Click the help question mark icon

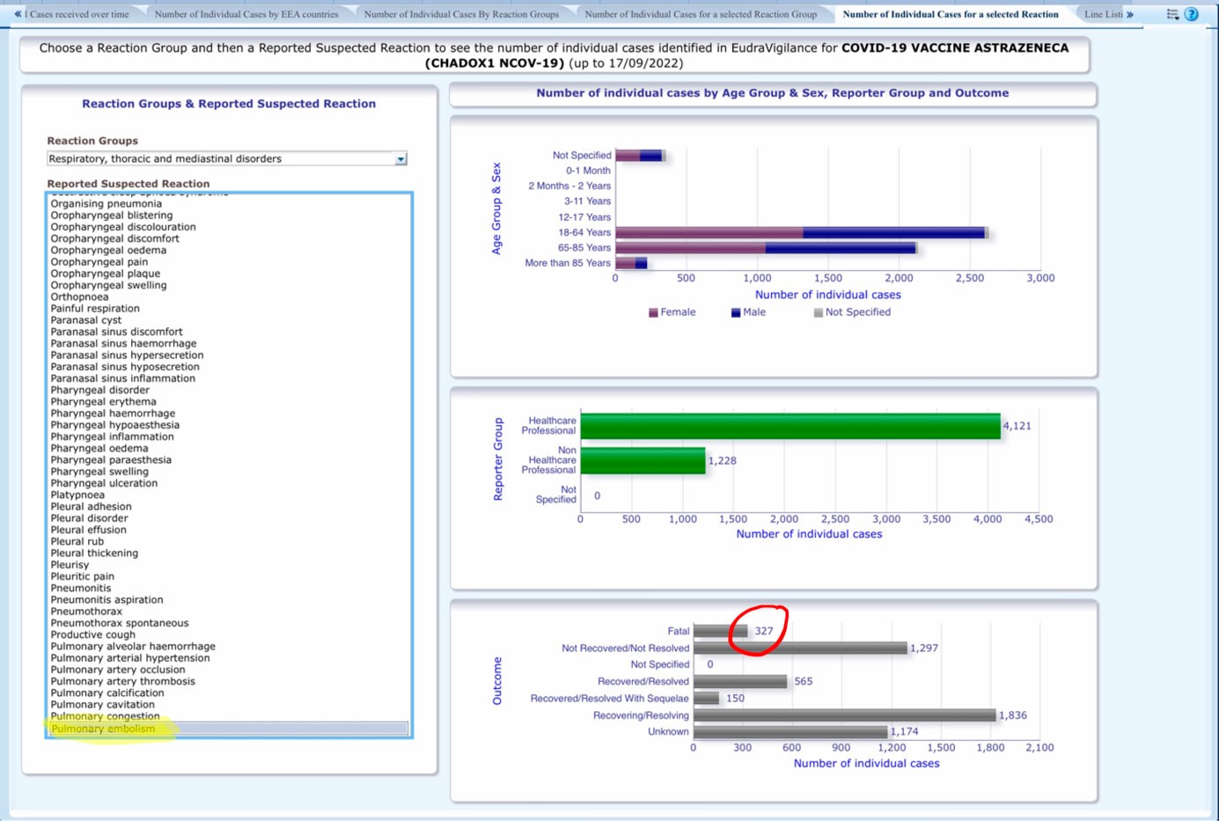tap(1191, 14)
